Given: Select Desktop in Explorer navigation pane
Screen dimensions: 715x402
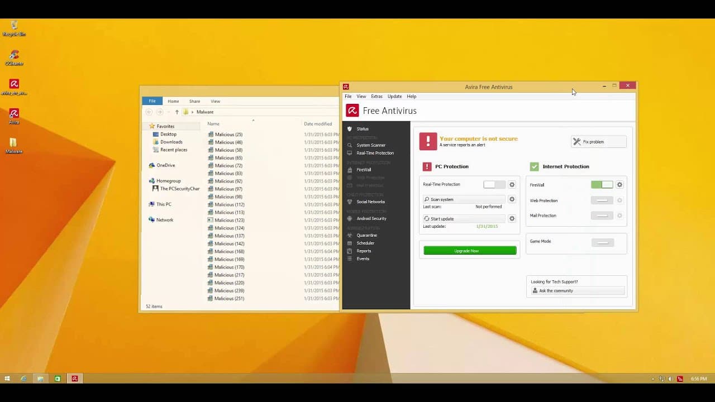Looking at the screenshot, I should (x=168, y=135).
